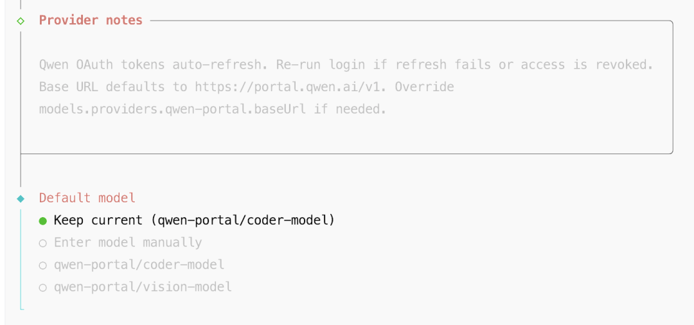Image resolution: width=694 pixels, height=325 pixels.
Task: Click the models.providers.qwen-portal.baseUrl config key
Action: (173, 109)
